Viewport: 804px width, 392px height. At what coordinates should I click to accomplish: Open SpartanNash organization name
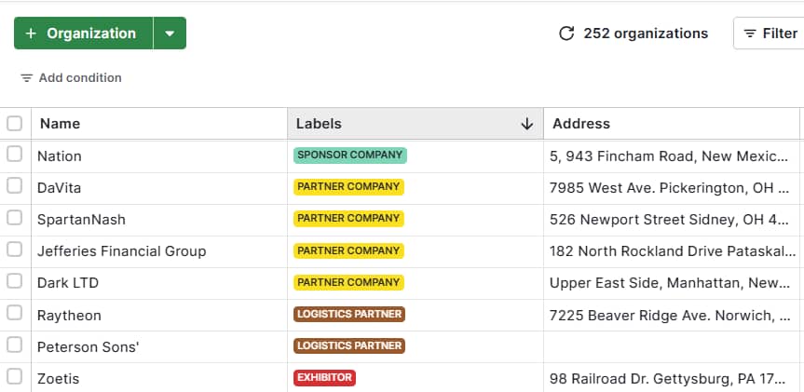point(82,220)
